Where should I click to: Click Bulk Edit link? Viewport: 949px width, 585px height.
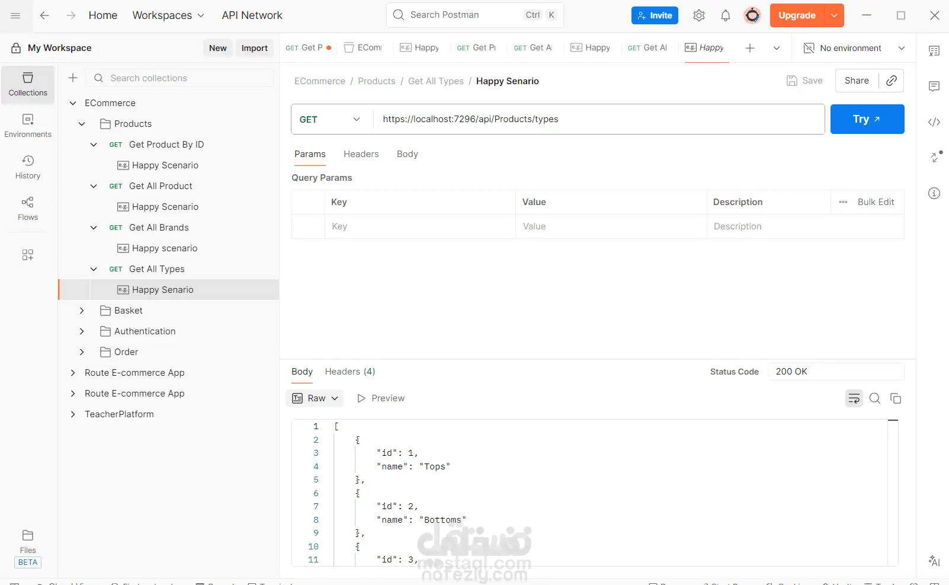click(x=876, y=202)
